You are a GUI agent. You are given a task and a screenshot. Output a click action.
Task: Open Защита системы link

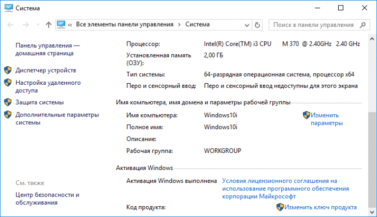click(x=40, y=102)
